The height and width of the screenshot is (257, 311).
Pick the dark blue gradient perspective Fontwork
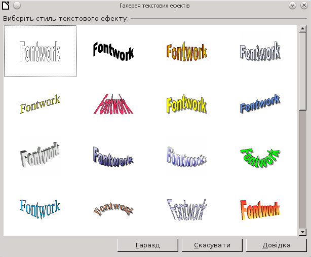[x=113, y=157]
